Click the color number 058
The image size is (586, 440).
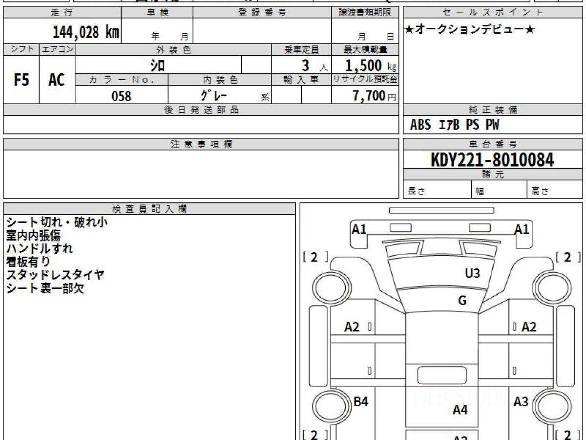coord(122,96)
